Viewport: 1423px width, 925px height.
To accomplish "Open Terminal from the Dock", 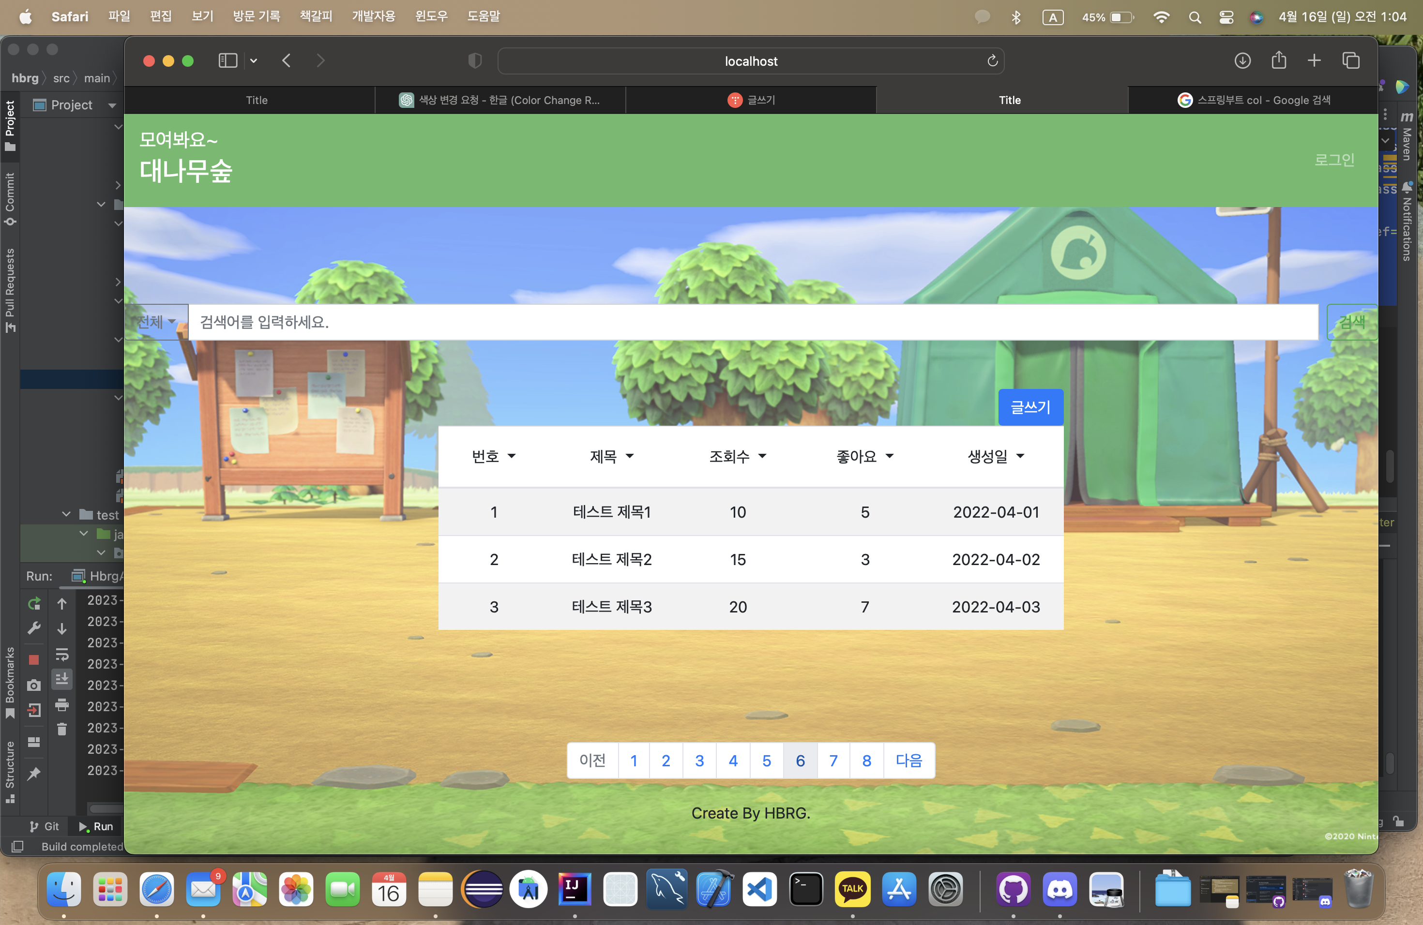I will pos(806,889).
